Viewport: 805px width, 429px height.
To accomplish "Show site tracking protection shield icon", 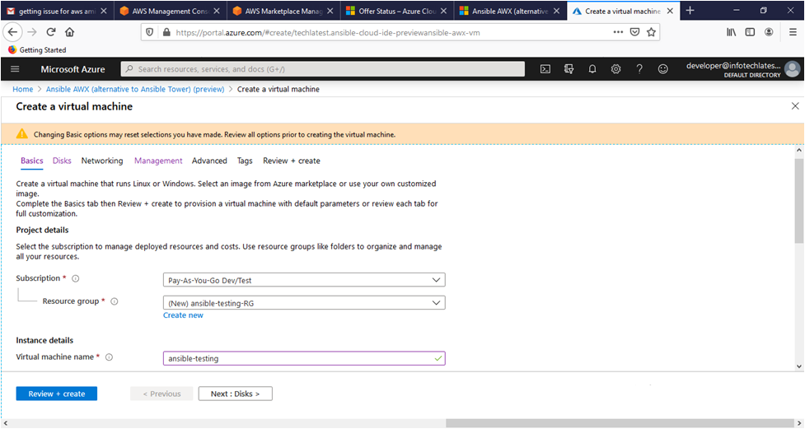I will coord(149,32).
